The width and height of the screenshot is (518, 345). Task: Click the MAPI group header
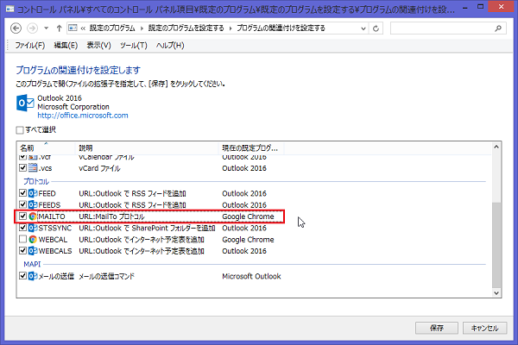[32, 264]
